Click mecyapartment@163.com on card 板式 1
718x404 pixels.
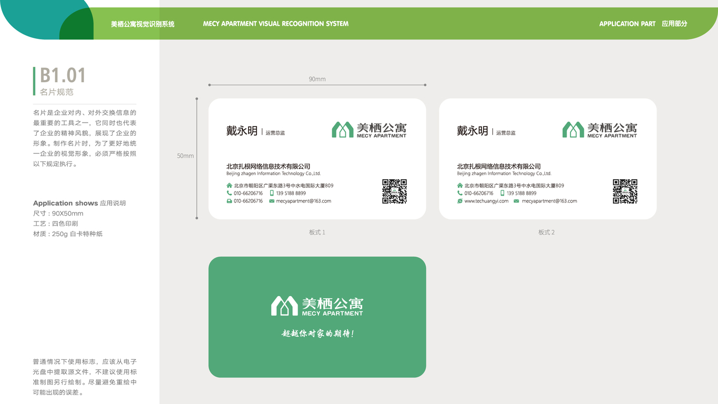(x=304, y=201)
